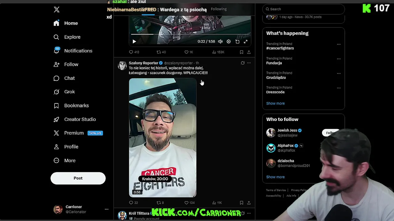The width and height of the screenshot is (394, 221).
Task: Bookmark the top video post
Action: [242, 52]
